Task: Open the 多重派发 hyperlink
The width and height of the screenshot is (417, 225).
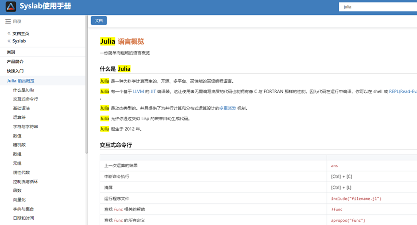Action: click(x=228, y=108)
